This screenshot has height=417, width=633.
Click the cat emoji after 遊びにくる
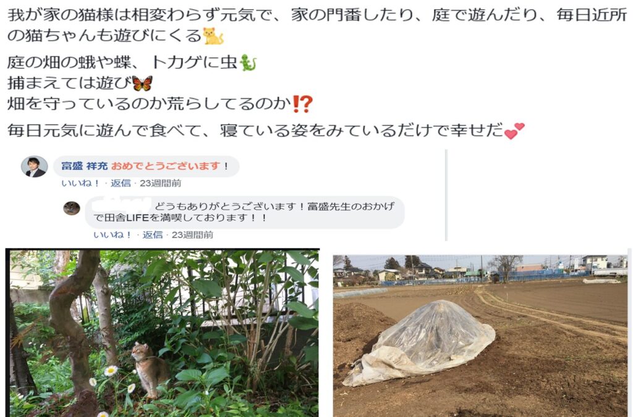tap(213, 36)
